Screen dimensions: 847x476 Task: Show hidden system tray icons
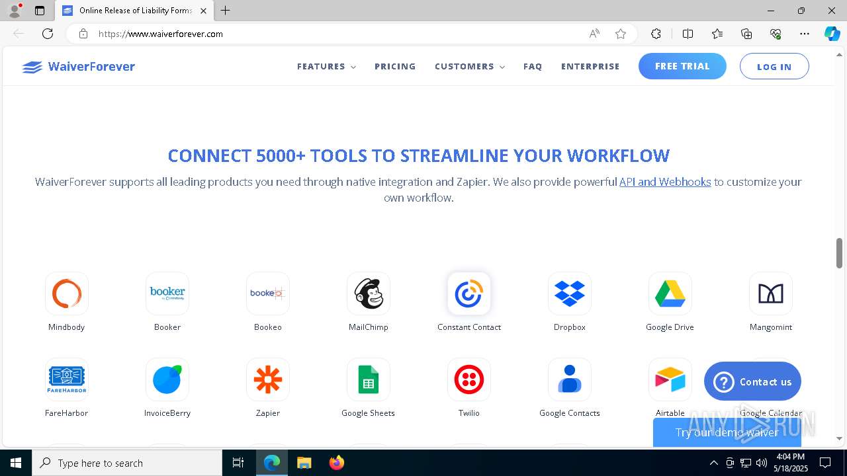[713, 463]
